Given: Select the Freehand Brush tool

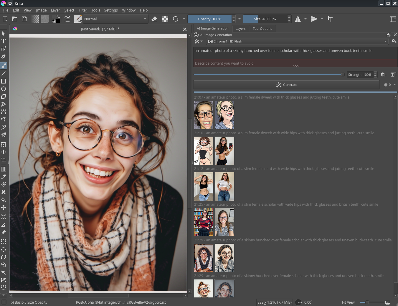Looking at the screenshot, I should pyautogui.click(x=4, y=66).
